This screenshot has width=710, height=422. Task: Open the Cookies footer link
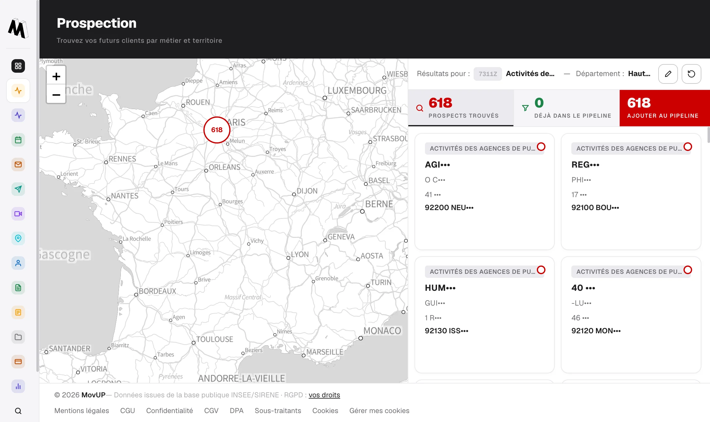(325, 411)
